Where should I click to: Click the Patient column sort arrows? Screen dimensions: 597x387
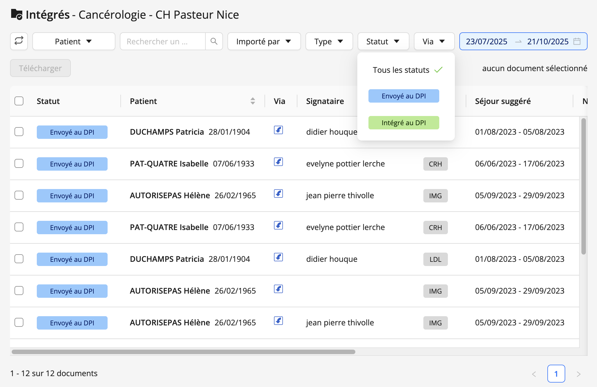coord(253,101)
